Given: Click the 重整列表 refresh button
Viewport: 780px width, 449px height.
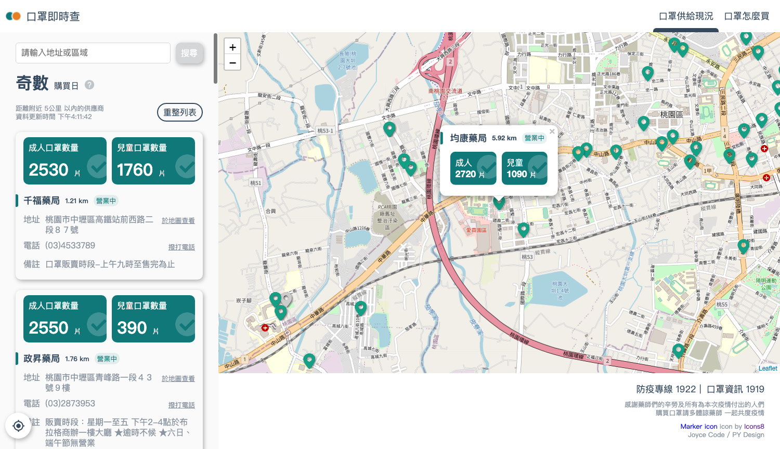Looking at the screenshot, I should (180, 112).
